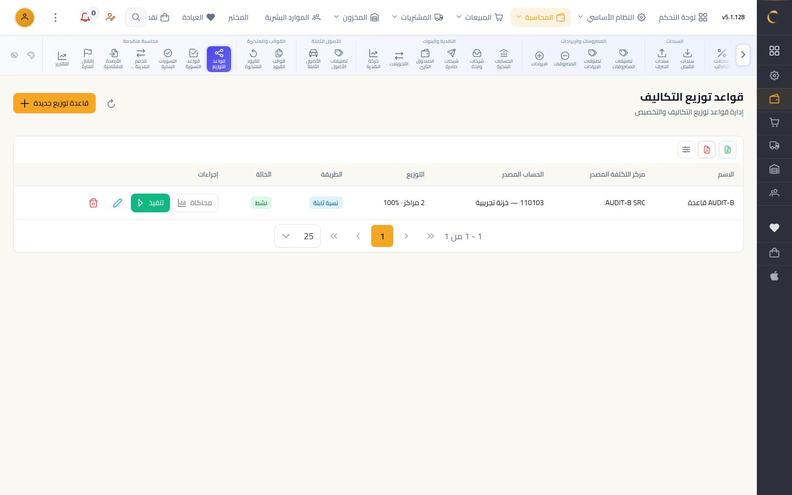Click the green تنفيذ execute button

tap(150, 203)
